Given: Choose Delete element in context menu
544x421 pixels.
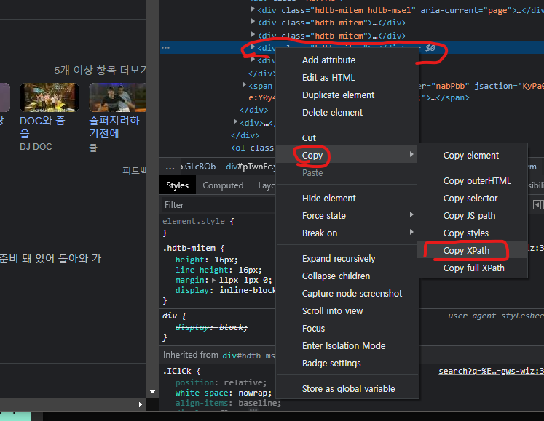Looking at the screenshot, I should pos(347,112).
